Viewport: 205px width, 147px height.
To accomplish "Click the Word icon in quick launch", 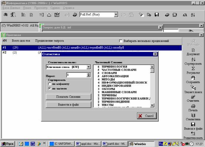I will click(x=33, y=144).
